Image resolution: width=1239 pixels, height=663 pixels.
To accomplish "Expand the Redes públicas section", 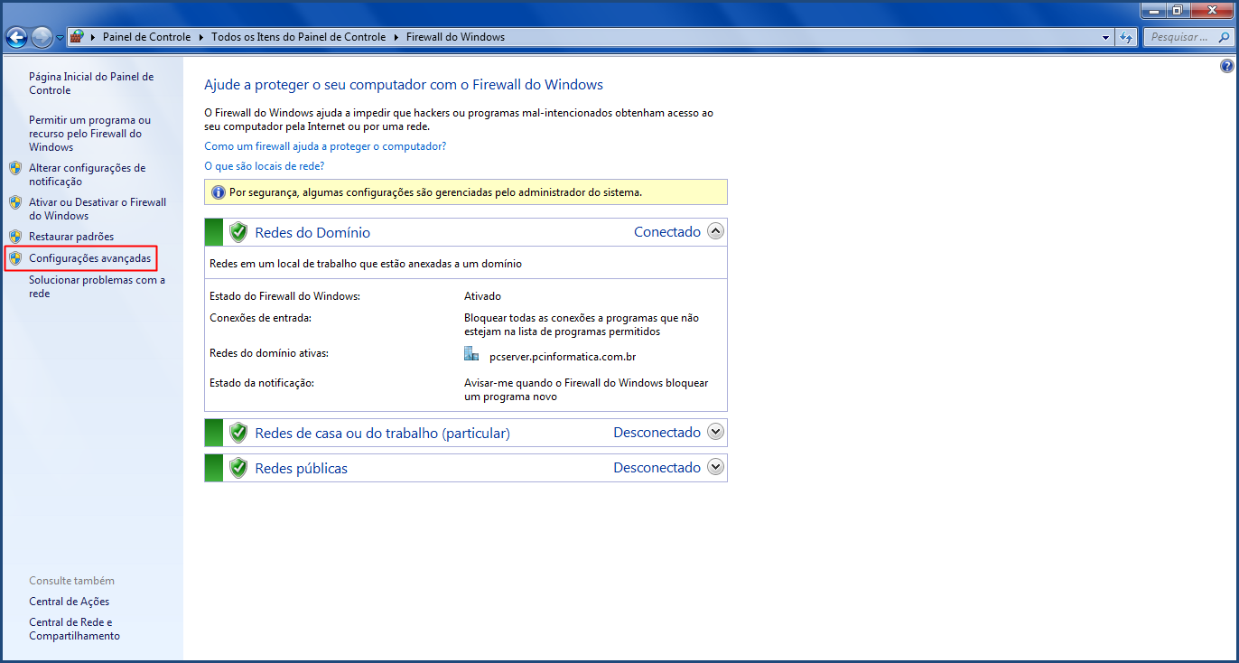I will pyautogui.click(x=716, y=467).
